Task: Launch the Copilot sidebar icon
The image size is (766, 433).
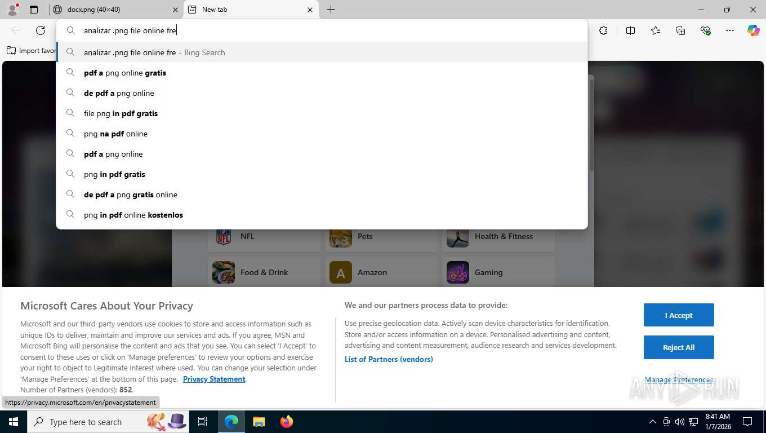Action: point(754,30)
